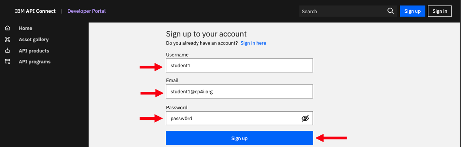The image size is (461, 147).
Task: Click the Password label
Action: 177,107
